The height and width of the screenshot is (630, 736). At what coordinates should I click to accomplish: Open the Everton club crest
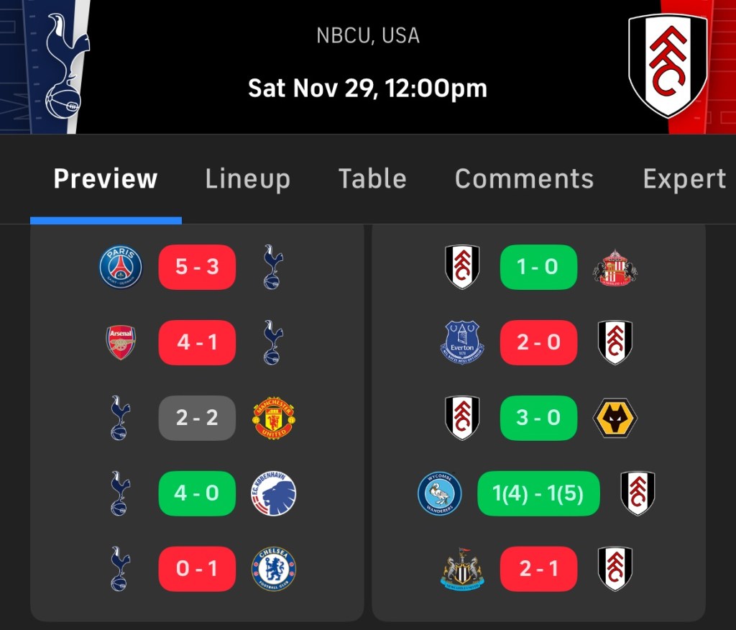click(461, 342)
